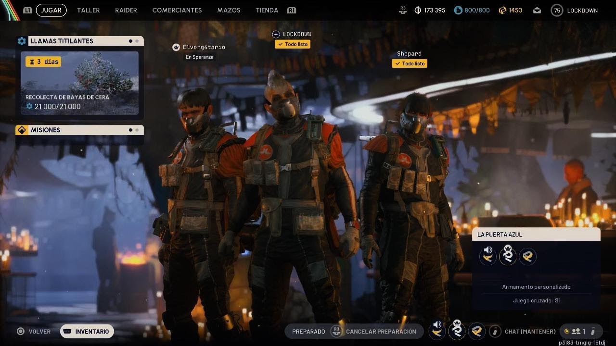616x346 pixels.
Task: Click the third squad avatar in the bottom bar
Action: tap(476, 331)
